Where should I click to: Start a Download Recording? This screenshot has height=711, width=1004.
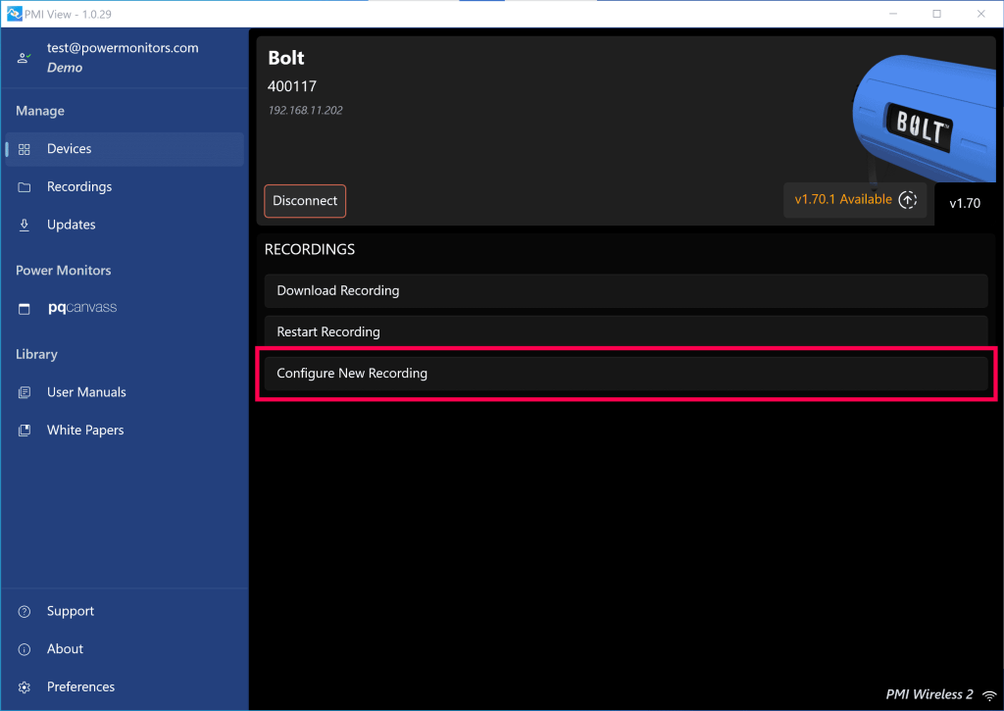coord(626,290)
